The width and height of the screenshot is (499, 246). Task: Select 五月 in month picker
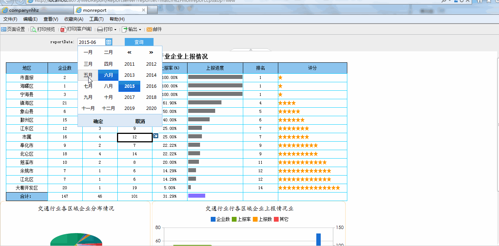(x=88, y=75)
